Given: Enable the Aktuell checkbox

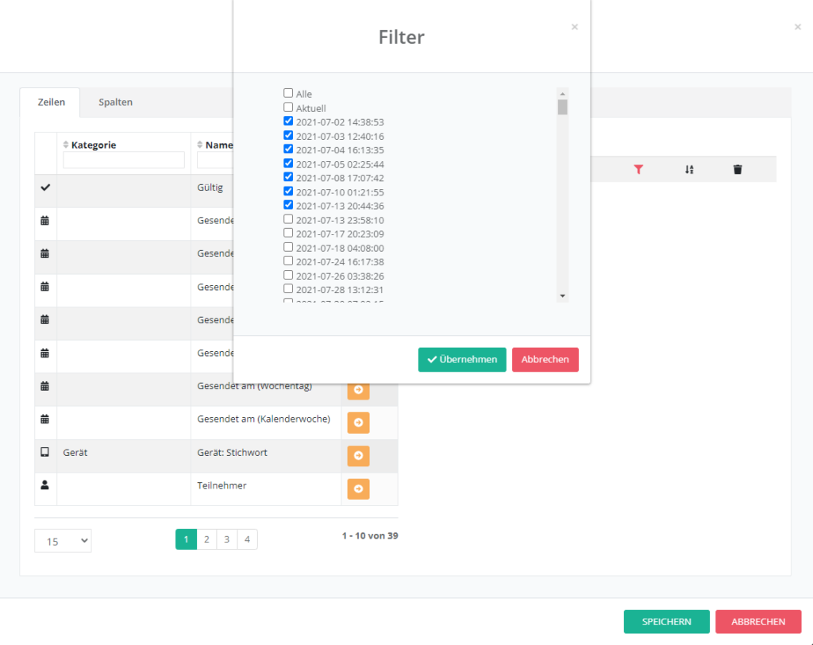Looking at the screenshot, I should (288, 107).
